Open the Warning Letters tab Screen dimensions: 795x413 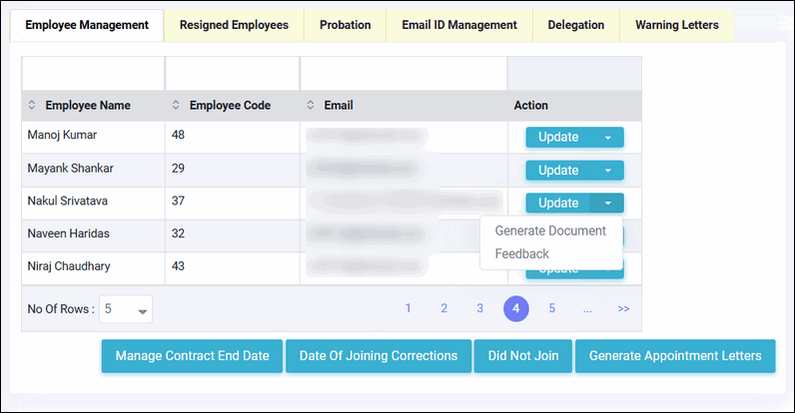click(676, 25)
